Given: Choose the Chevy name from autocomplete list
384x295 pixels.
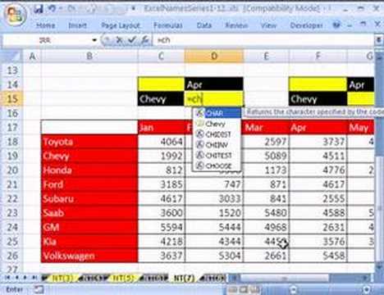Looking at the screenshot, I should coord(217,124).
